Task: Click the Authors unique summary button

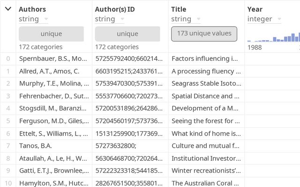Action: [51, 34]
